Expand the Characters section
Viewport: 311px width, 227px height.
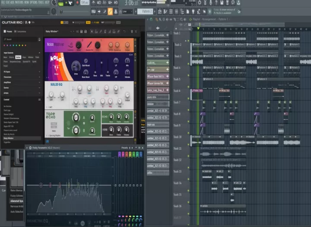[x=39, y=77]
